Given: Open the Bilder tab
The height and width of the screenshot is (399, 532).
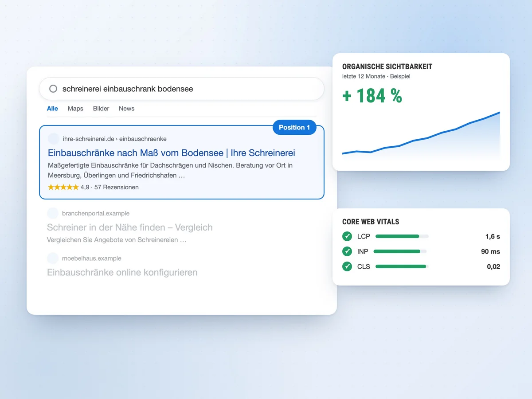Looking at the screenshot, I should pyautogui.click(x=101, y=109).
